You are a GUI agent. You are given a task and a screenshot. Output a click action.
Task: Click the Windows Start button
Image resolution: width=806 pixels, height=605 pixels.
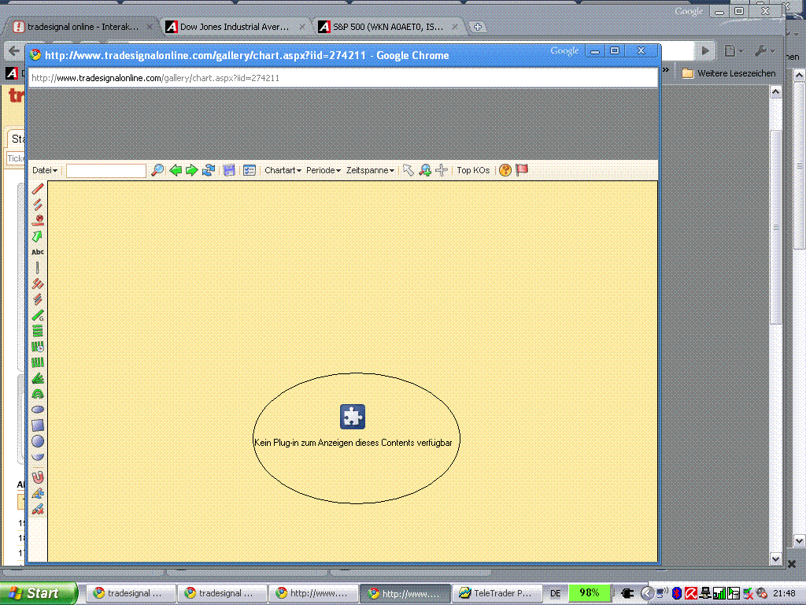38,593
